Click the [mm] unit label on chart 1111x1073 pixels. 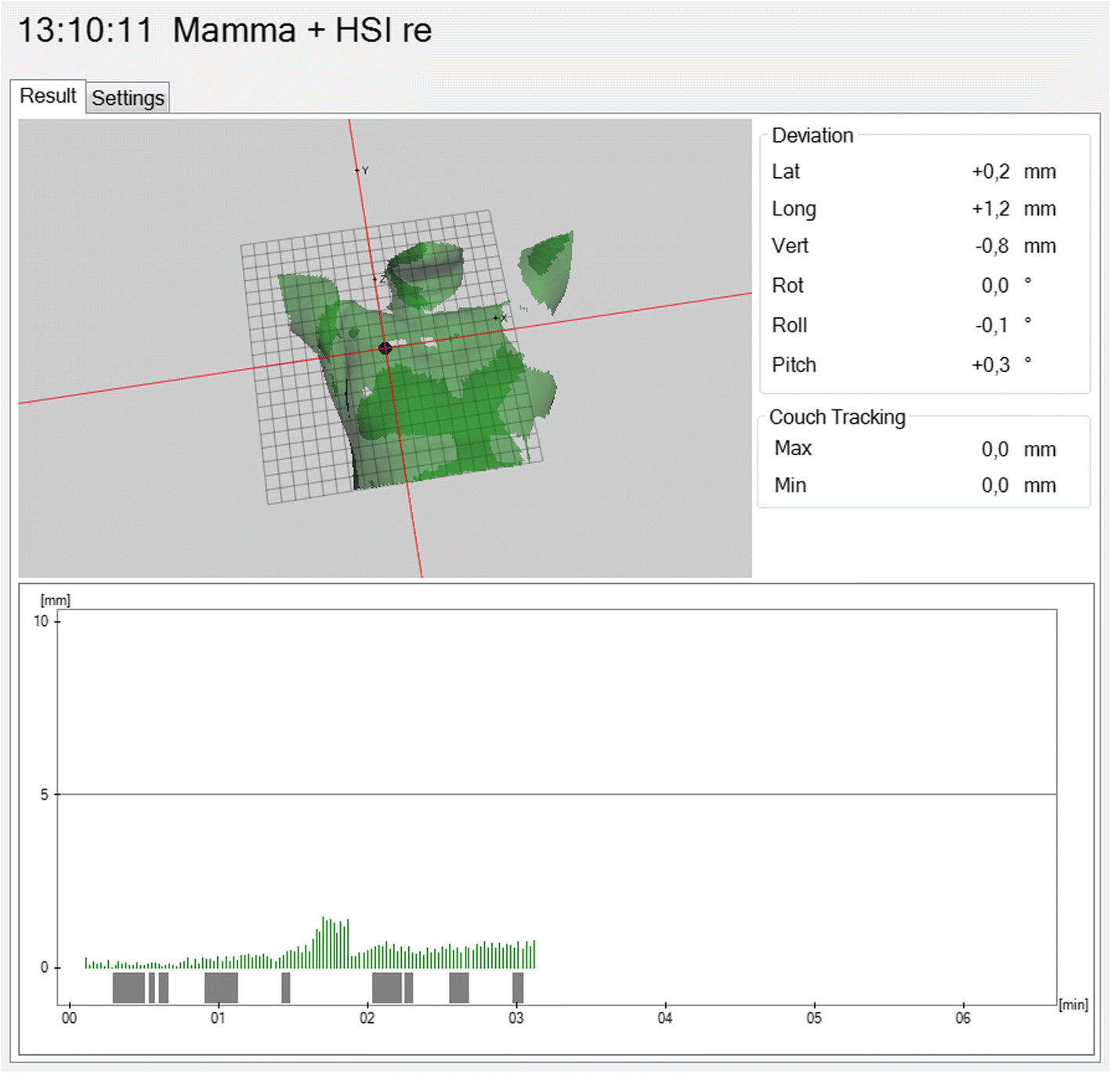[56, 601]
